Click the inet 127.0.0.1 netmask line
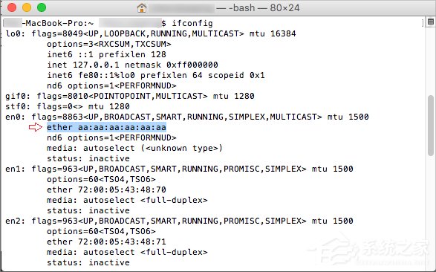This screenshot has width=436, height=272. (x=132, y=65)
